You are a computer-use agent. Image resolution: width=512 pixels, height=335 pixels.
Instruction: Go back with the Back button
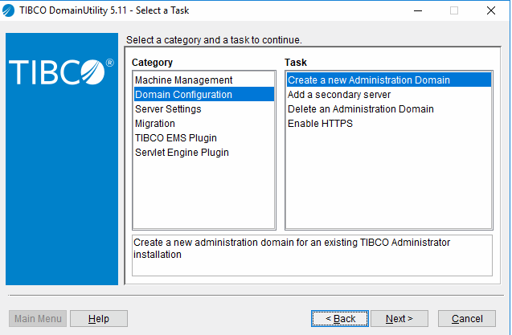[340, 319]
